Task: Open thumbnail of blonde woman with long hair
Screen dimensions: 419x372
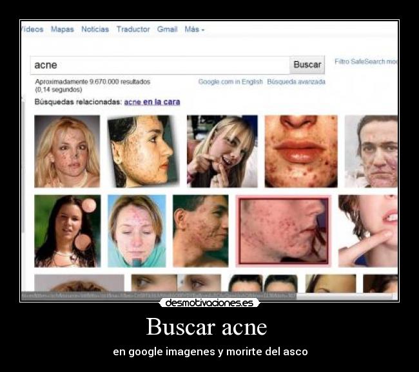Action: tap(67, 151)
